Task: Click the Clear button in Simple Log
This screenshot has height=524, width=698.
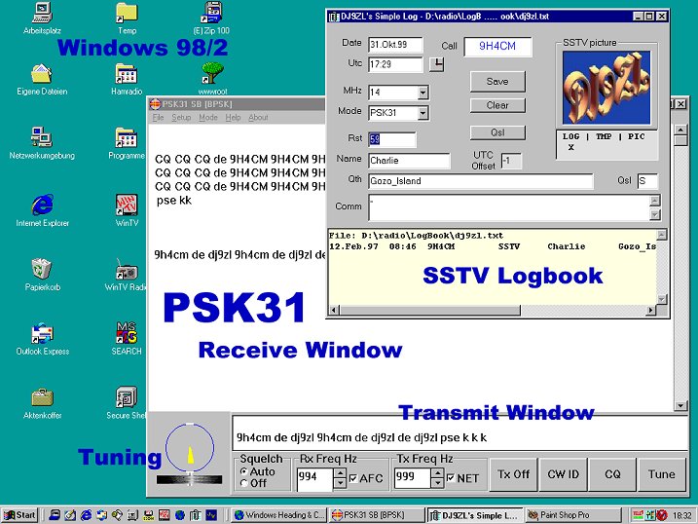Action: coord(497,105)
